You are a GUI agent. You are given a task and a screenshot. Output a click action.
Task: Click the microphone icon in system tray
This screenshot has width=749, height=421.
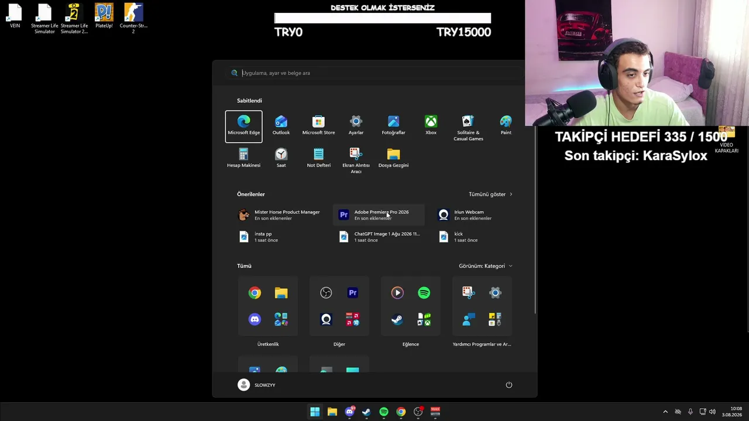click(690, 412)
